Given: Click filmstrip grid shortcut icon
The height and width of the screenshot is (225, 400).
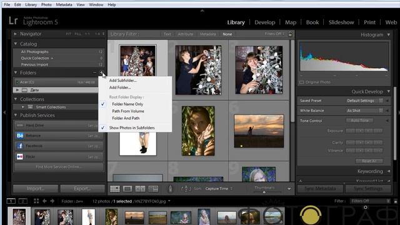Looking at the screenshot, I should pos(36,201).
